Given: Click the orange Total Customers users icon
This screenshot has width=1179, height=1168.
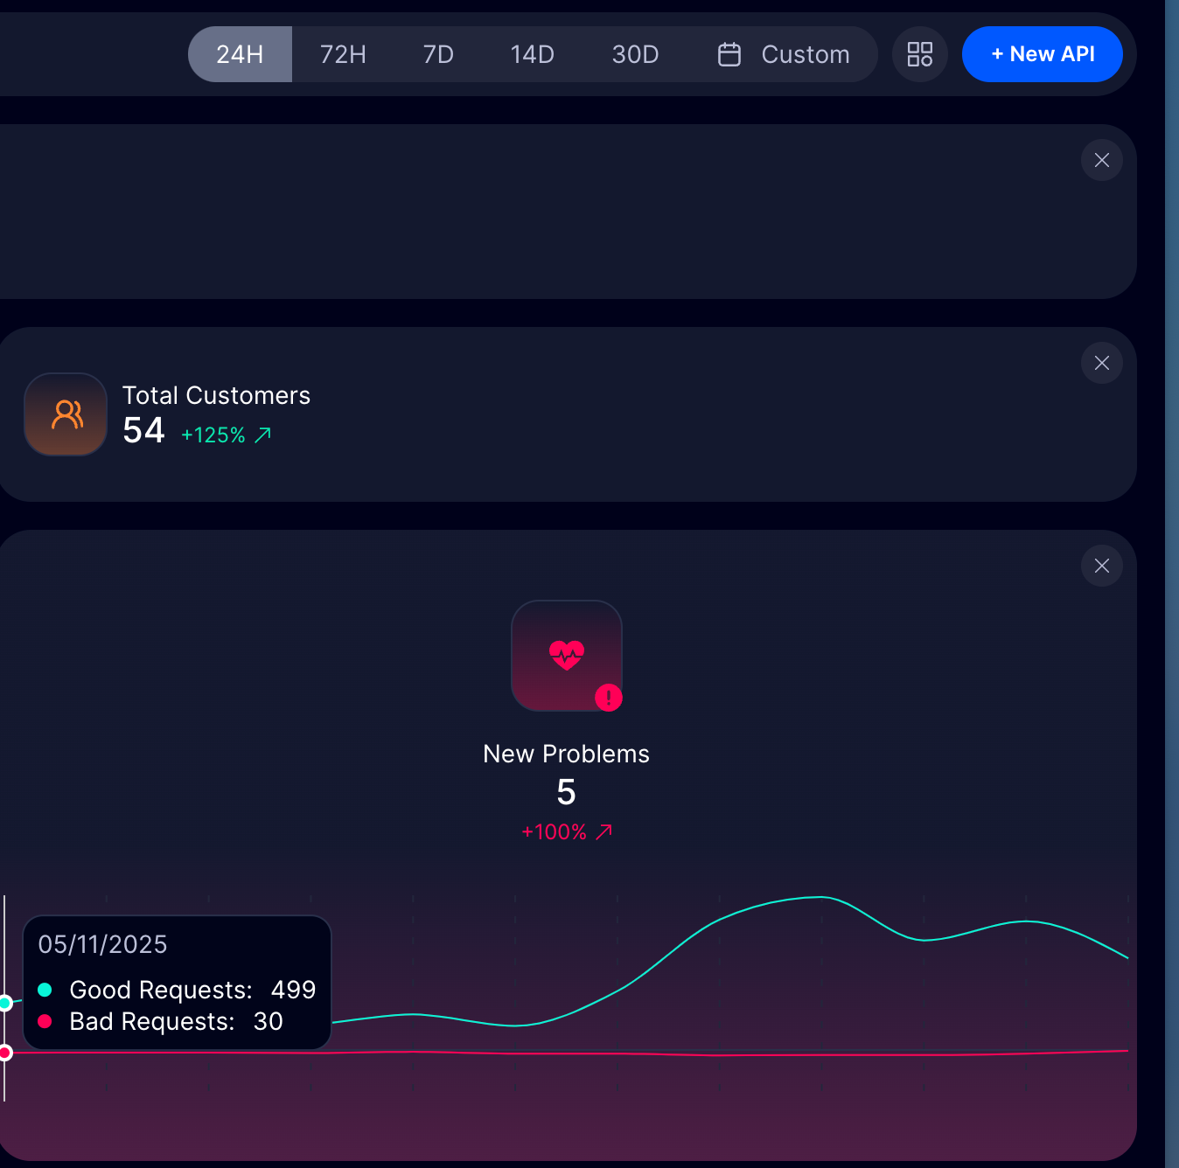Looking at the screenshot, I should point(66,414).
